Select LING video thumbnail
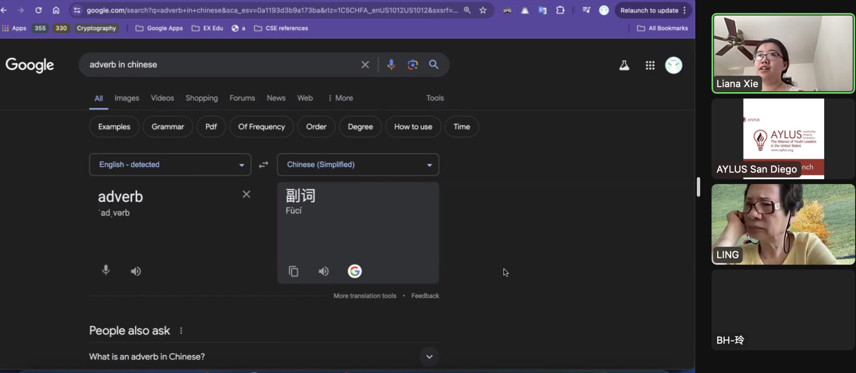 (783, 224)
